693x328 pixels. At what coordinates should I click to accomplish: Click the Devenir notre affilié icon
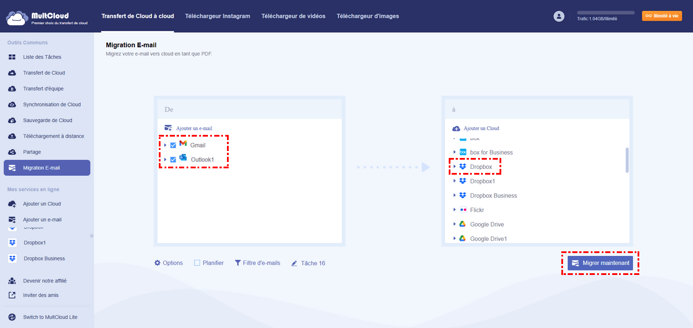coord(12,281)
